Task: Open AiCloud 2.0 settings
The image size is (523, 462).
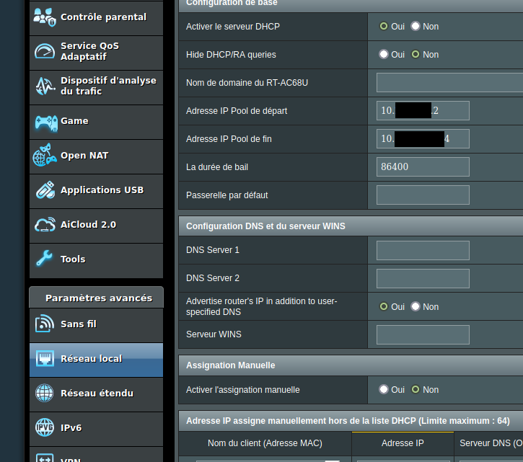Action: click(x=96, y=226)
